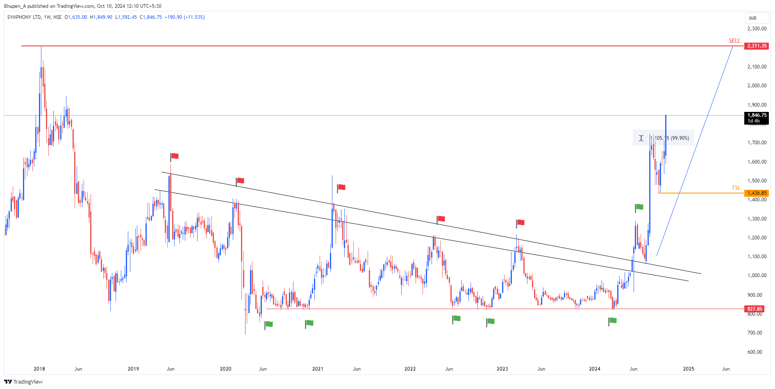Click the SYMPHONY LTD, 1W, NSE symbol title

[34, 17]
